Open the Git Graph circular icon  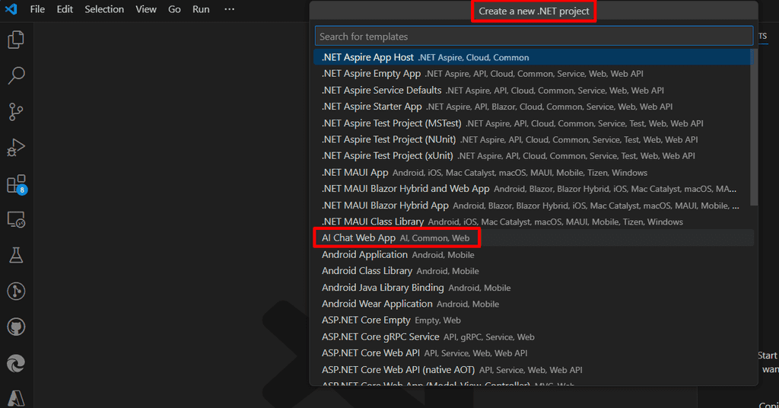[x=16, y=292]
